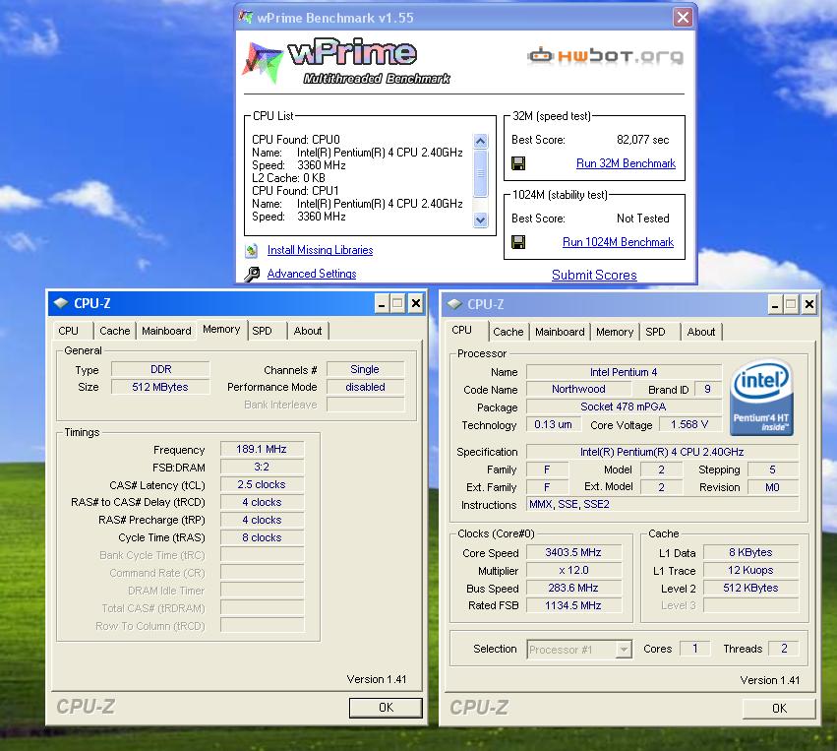Click CPU List scrollbar down arrow
This screenshot has width=837, height=751.
tap(480, 220)
